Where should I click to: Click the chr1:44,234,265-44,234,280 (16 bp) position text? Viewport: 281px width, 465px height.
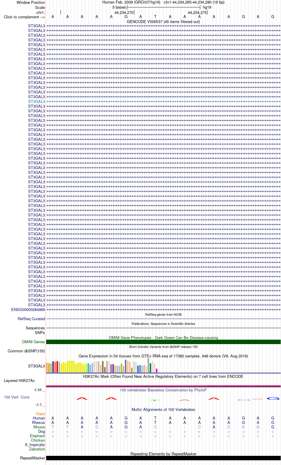click(x=194, y=2)
